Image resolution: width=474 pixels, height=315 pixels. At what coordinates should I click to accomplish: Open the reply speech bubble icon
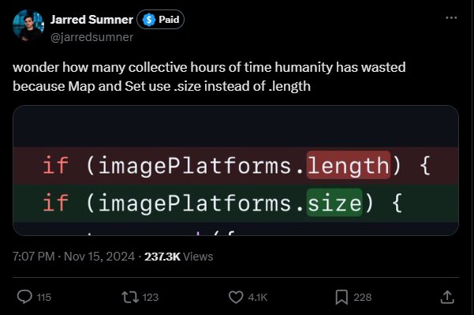[24, 297]
